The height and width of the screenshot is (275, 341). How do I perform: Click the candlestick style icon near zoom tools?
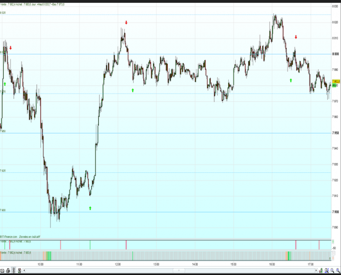[321, 270]
